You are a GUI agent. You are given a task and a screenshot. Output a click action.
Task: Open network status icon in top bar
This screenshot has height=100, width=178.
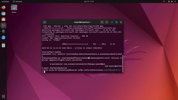[169, 1]
